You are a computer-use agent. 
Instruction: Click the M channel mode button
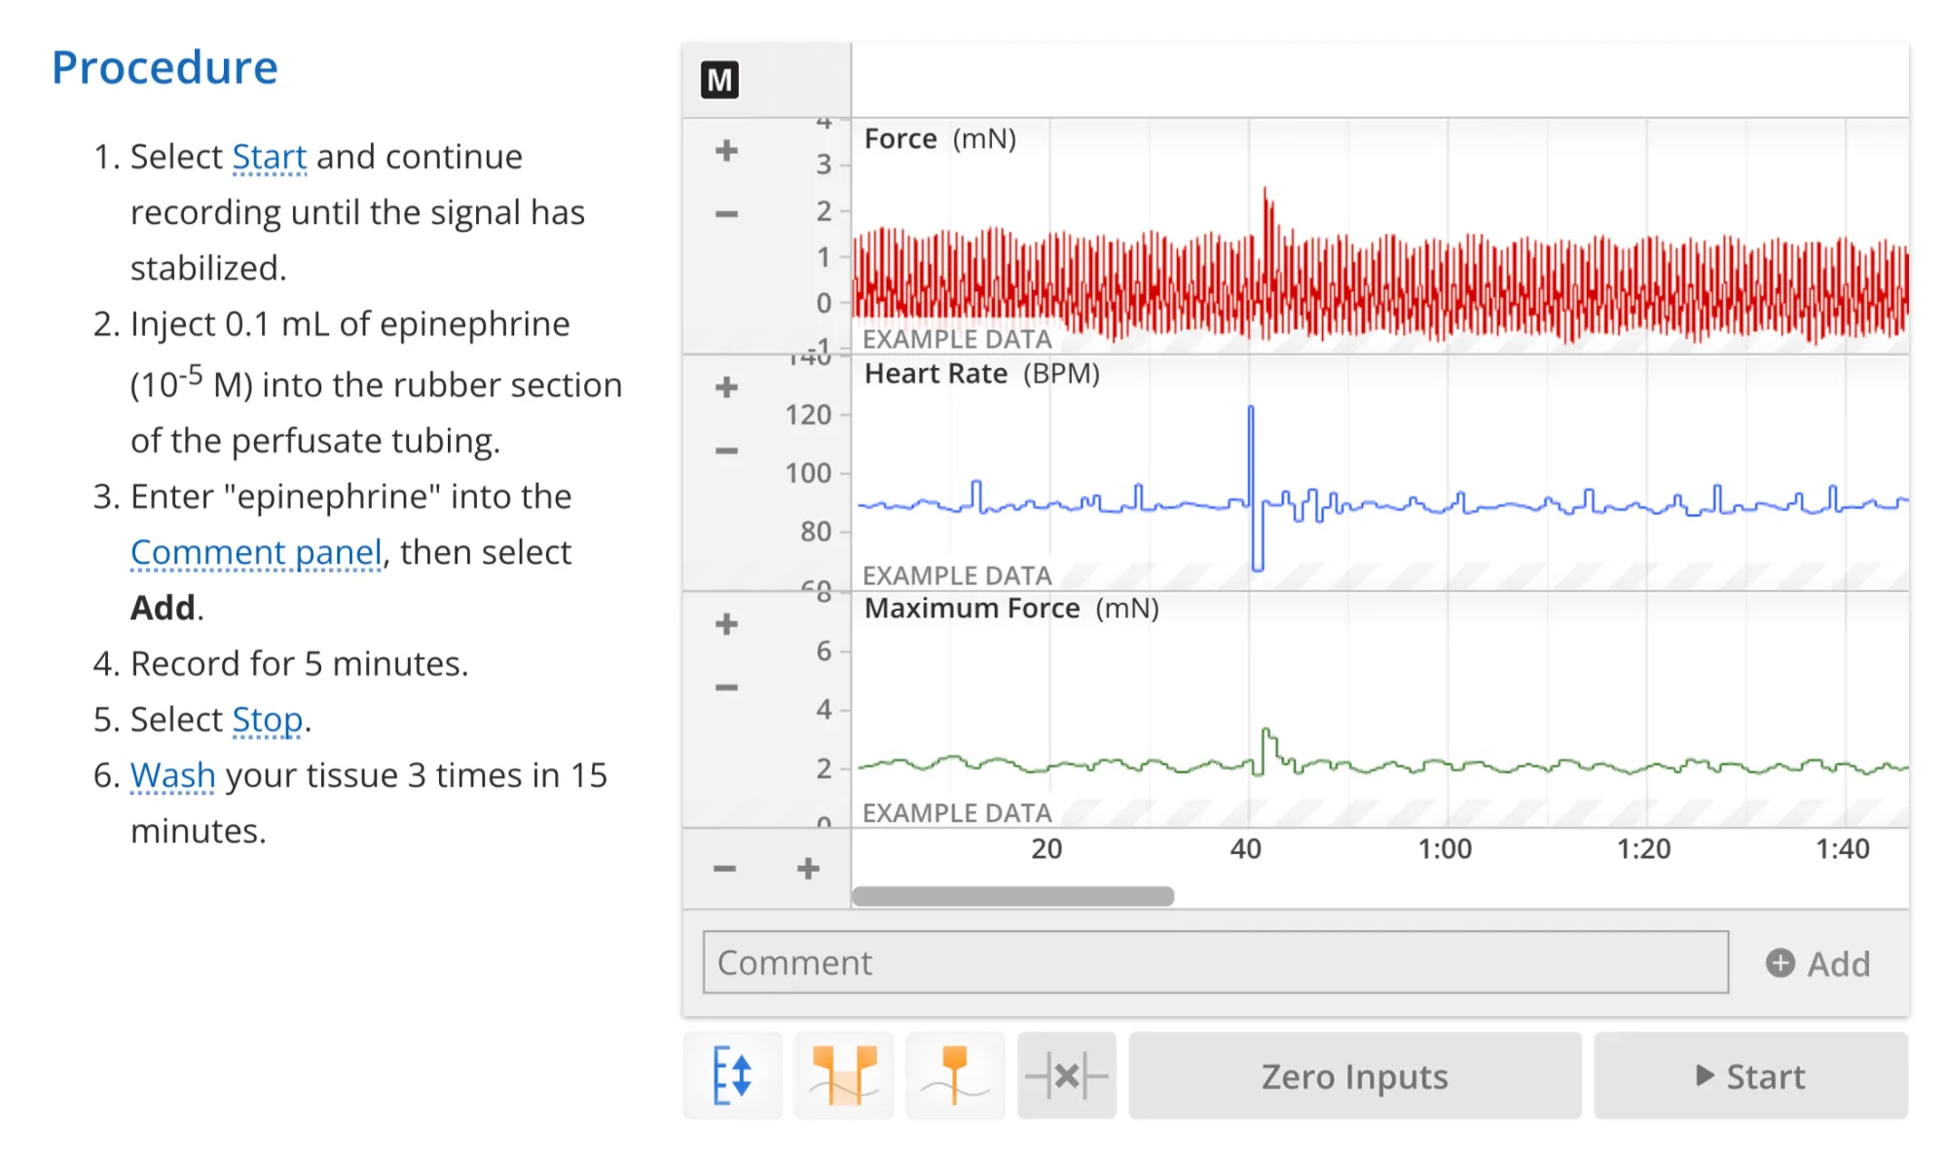(x=720, y=80)
